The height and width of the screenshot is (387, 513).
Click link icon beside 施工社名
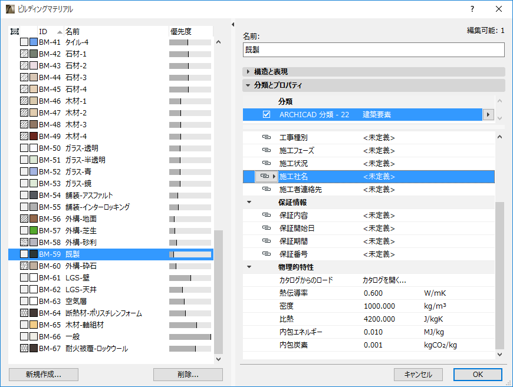(264, 176)
